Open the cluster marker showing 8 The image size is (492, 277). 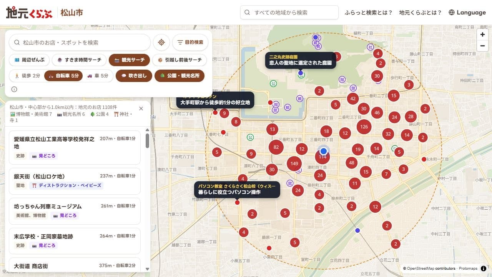click(x=236, y=122)
